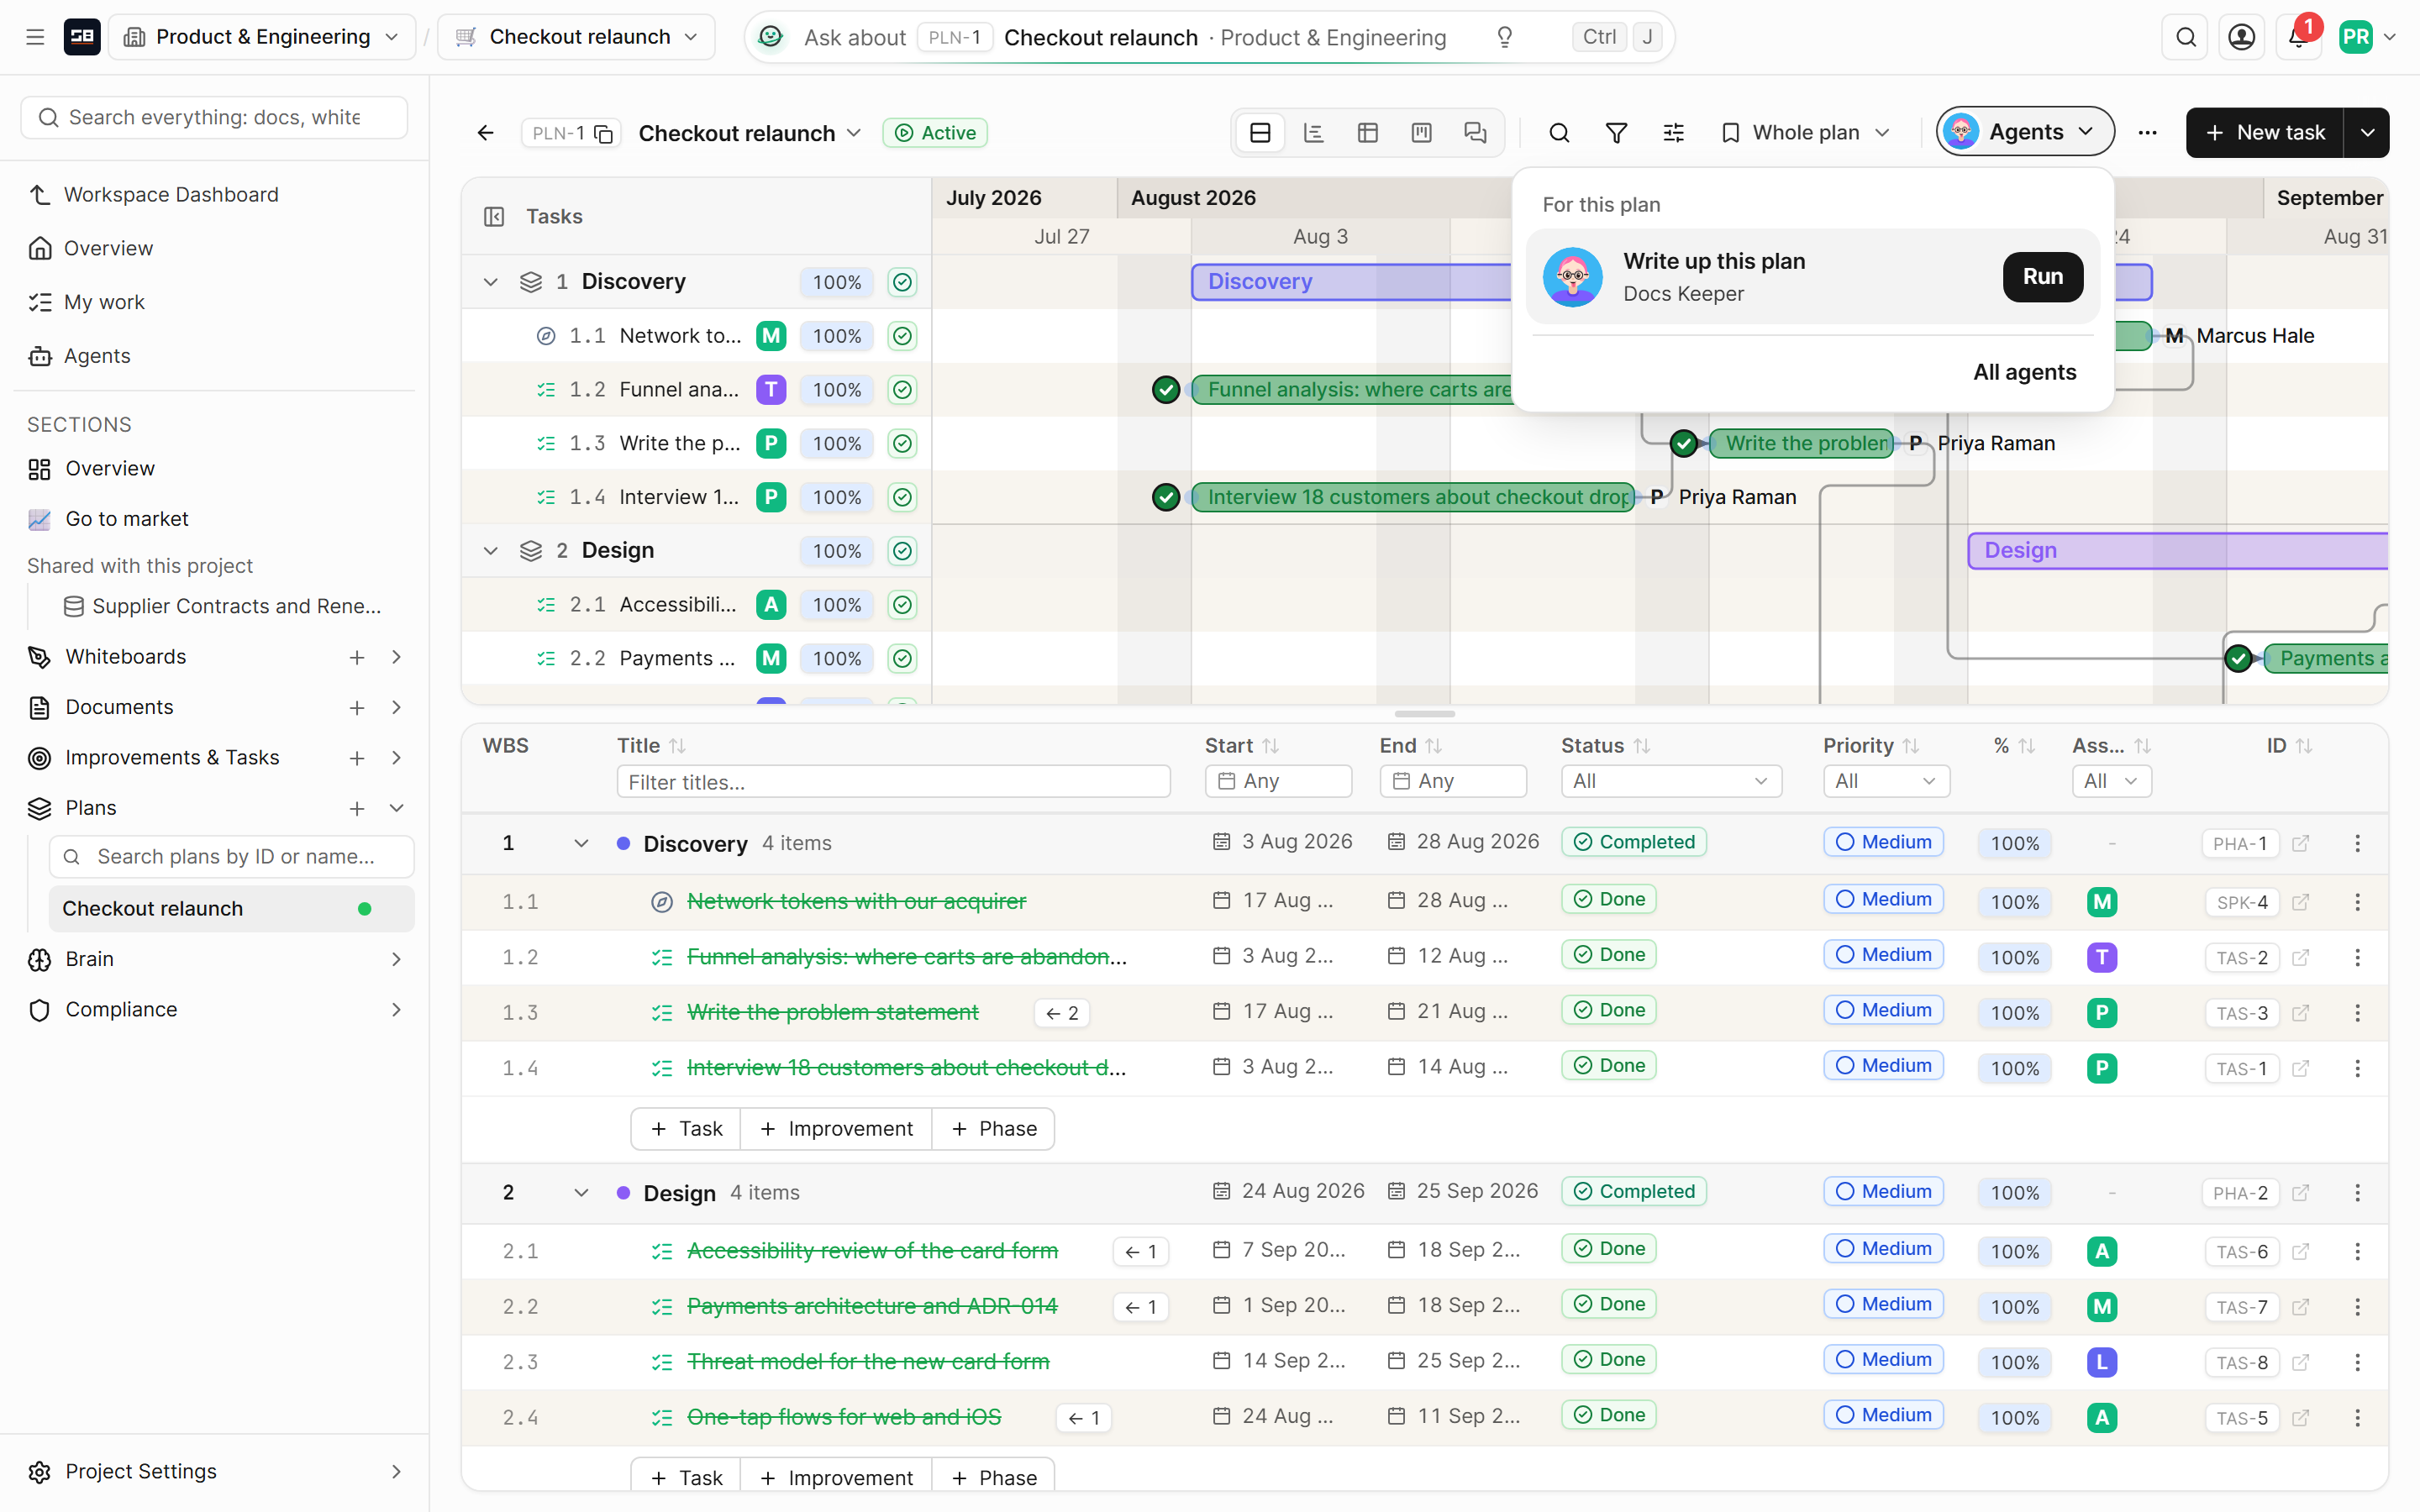The image size is (2420, 1512).
Task: Copy the PLN-1 plan ID
Action: [x=604, y=133]
